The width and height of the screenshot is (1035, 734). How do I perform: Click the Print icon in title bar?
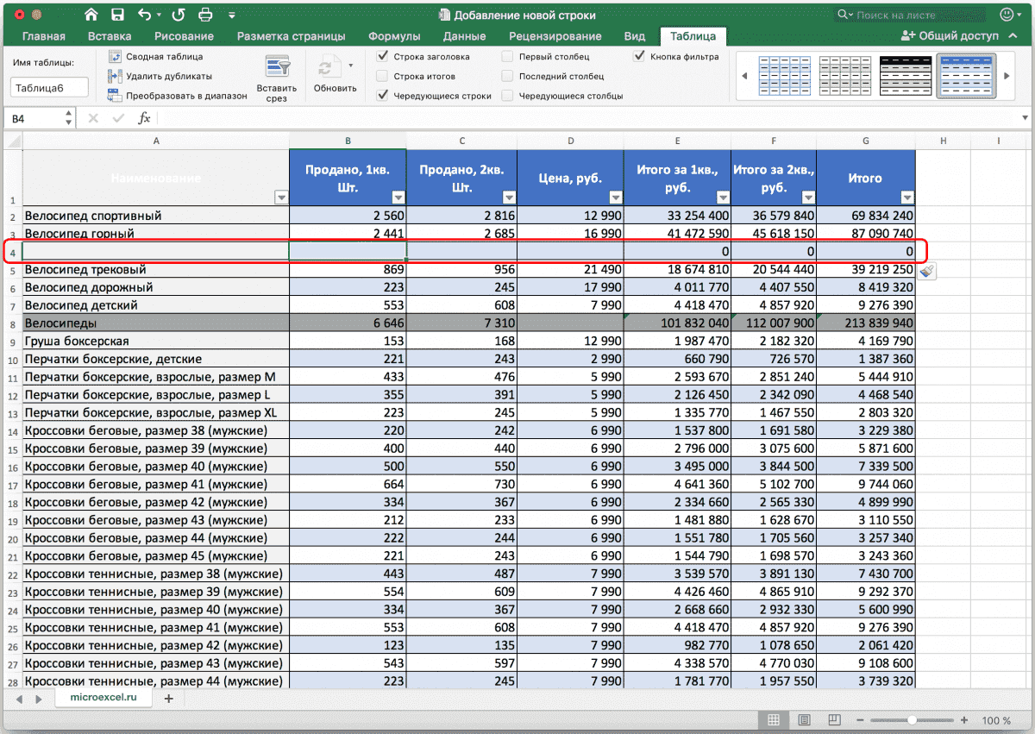click(x=205, y=15)
